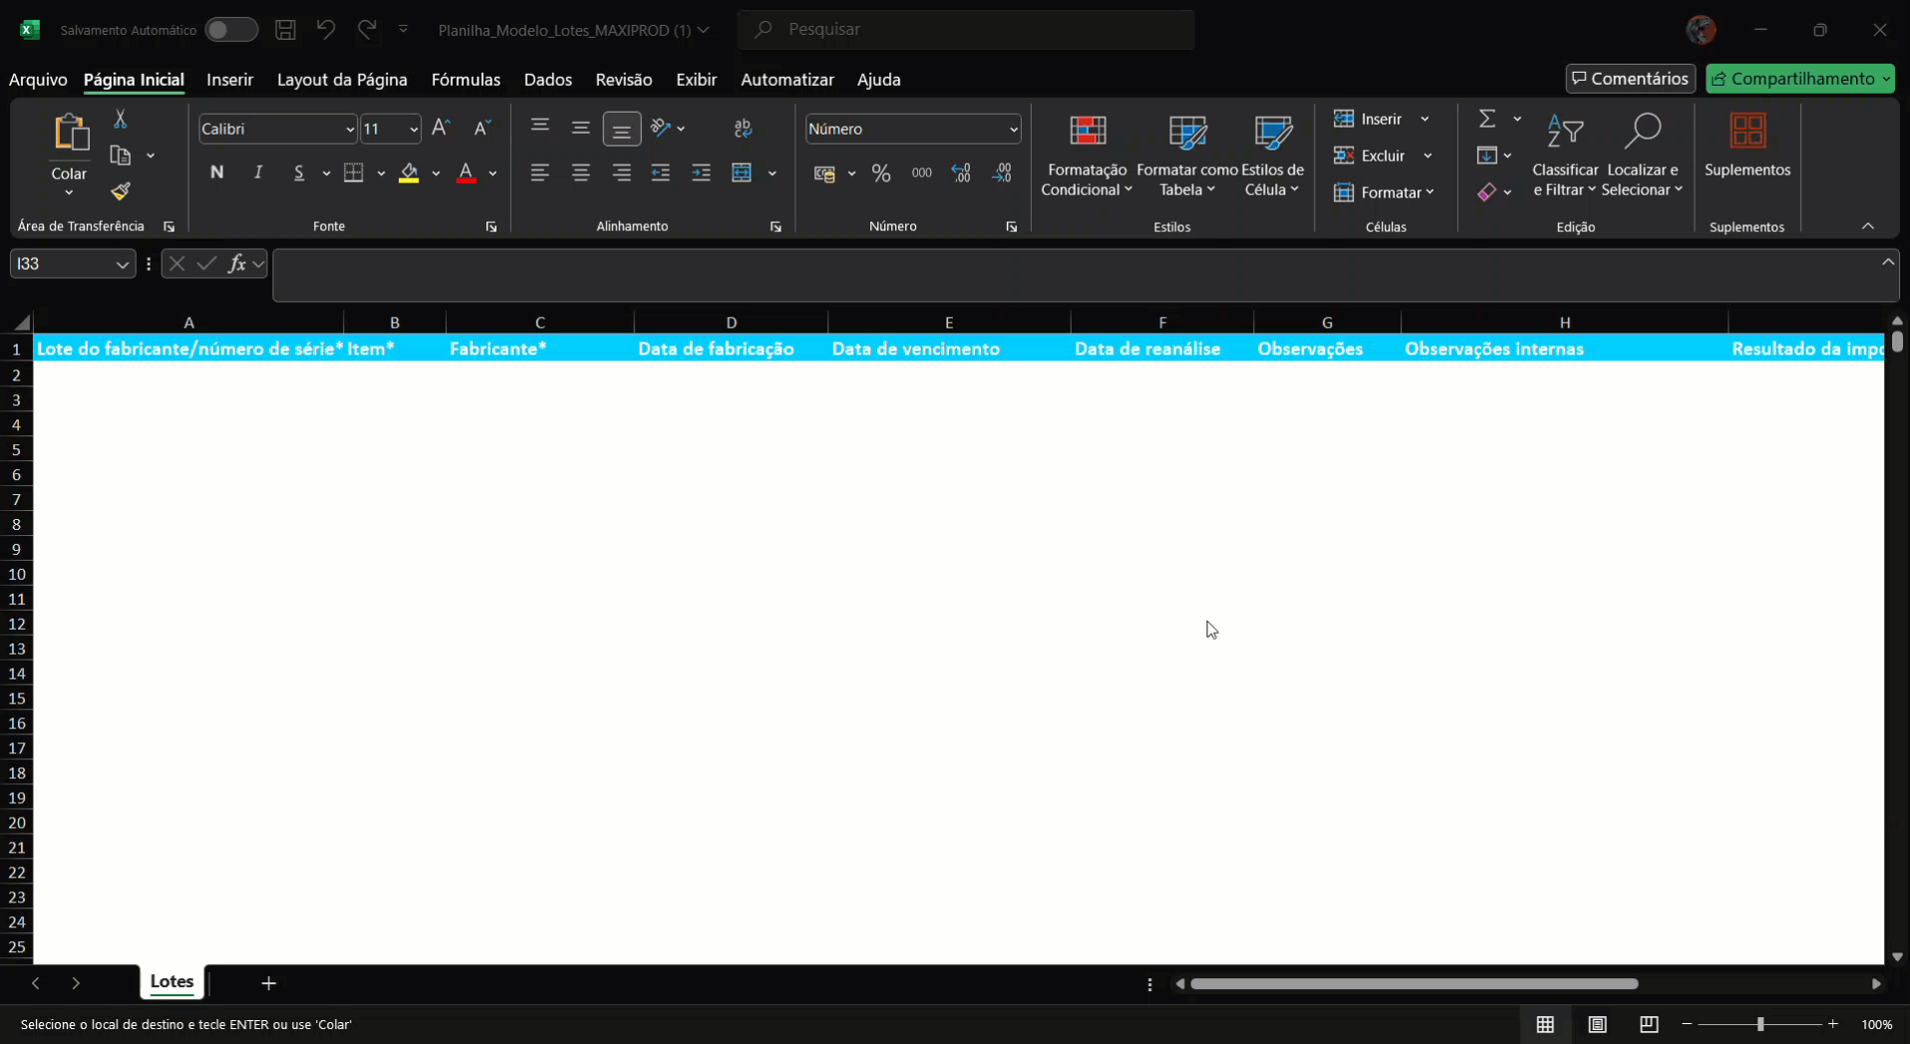
Task: Open the Arquivo menu
Action: [38, 80]
